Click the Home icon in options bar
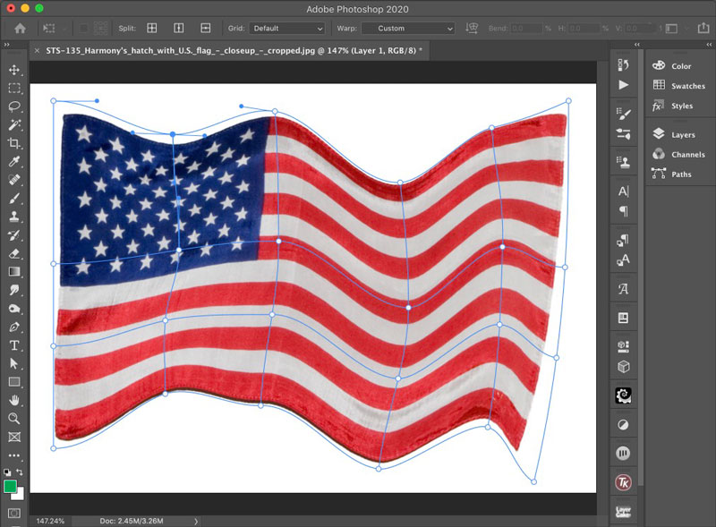 [x=20, y=29]
